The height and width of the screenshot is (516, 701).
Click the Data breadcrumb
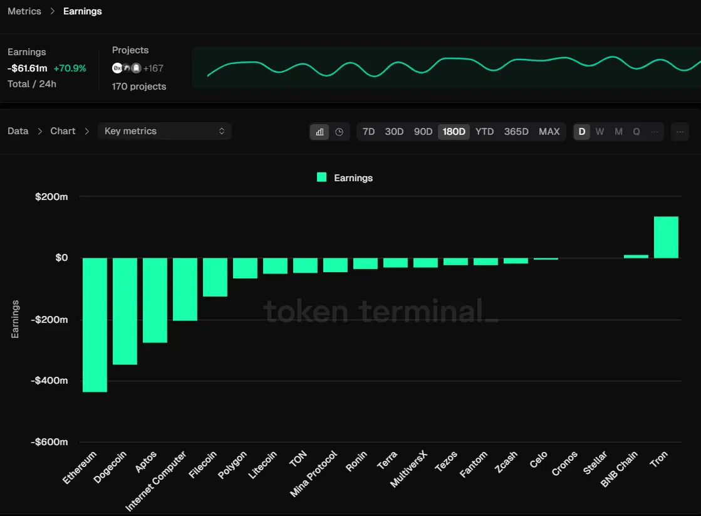[18, 131]
